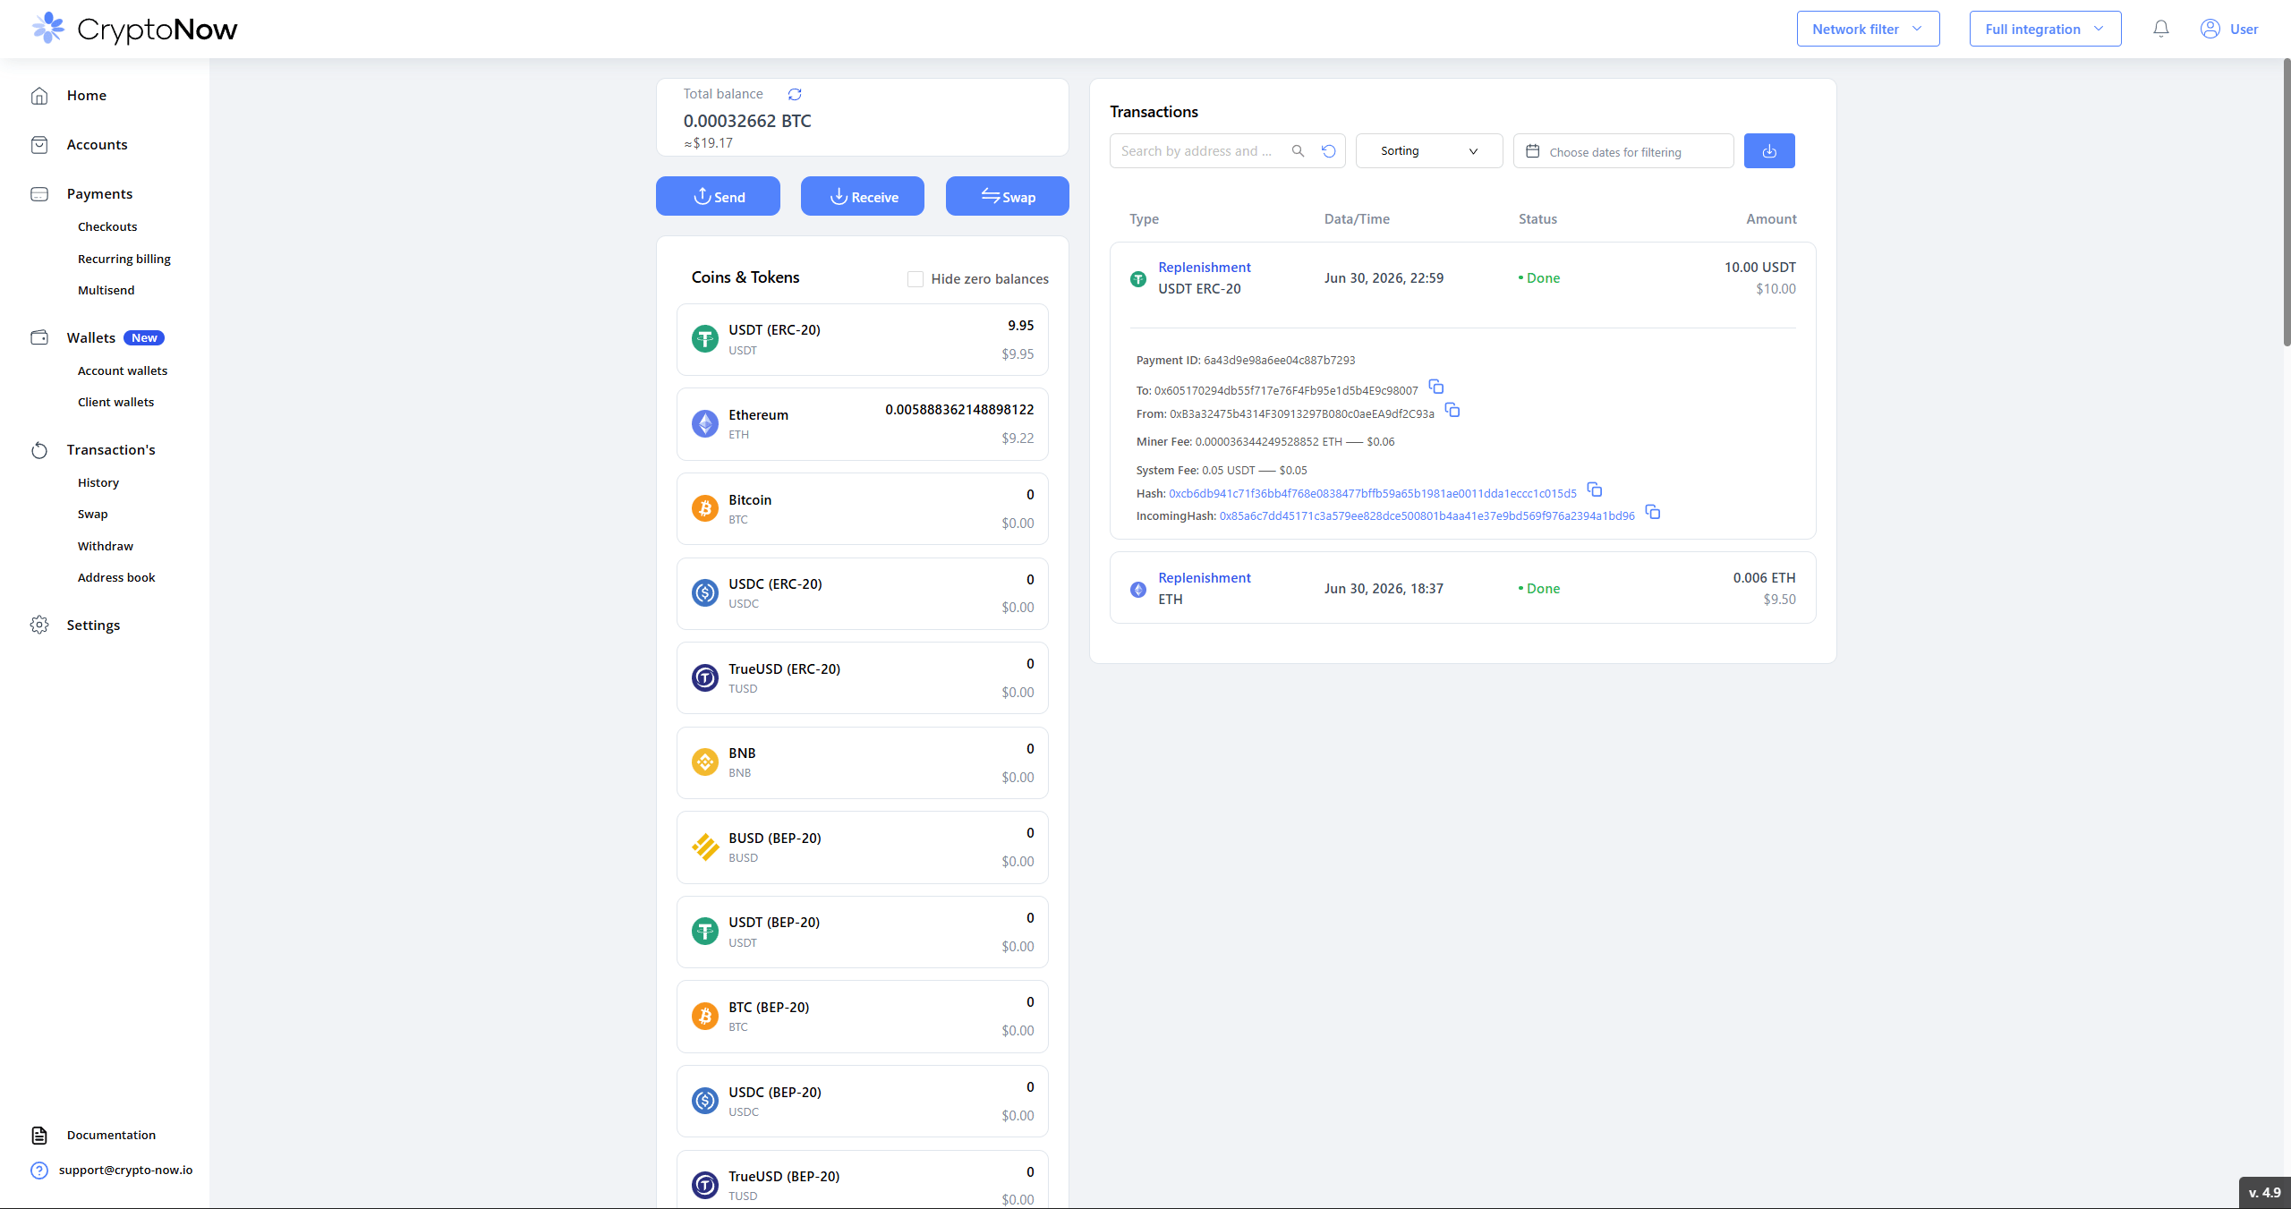The image size is (2291, 1209).
Task: Click the TrueUSD (ERC-20) coin icon
Action: 705,677
